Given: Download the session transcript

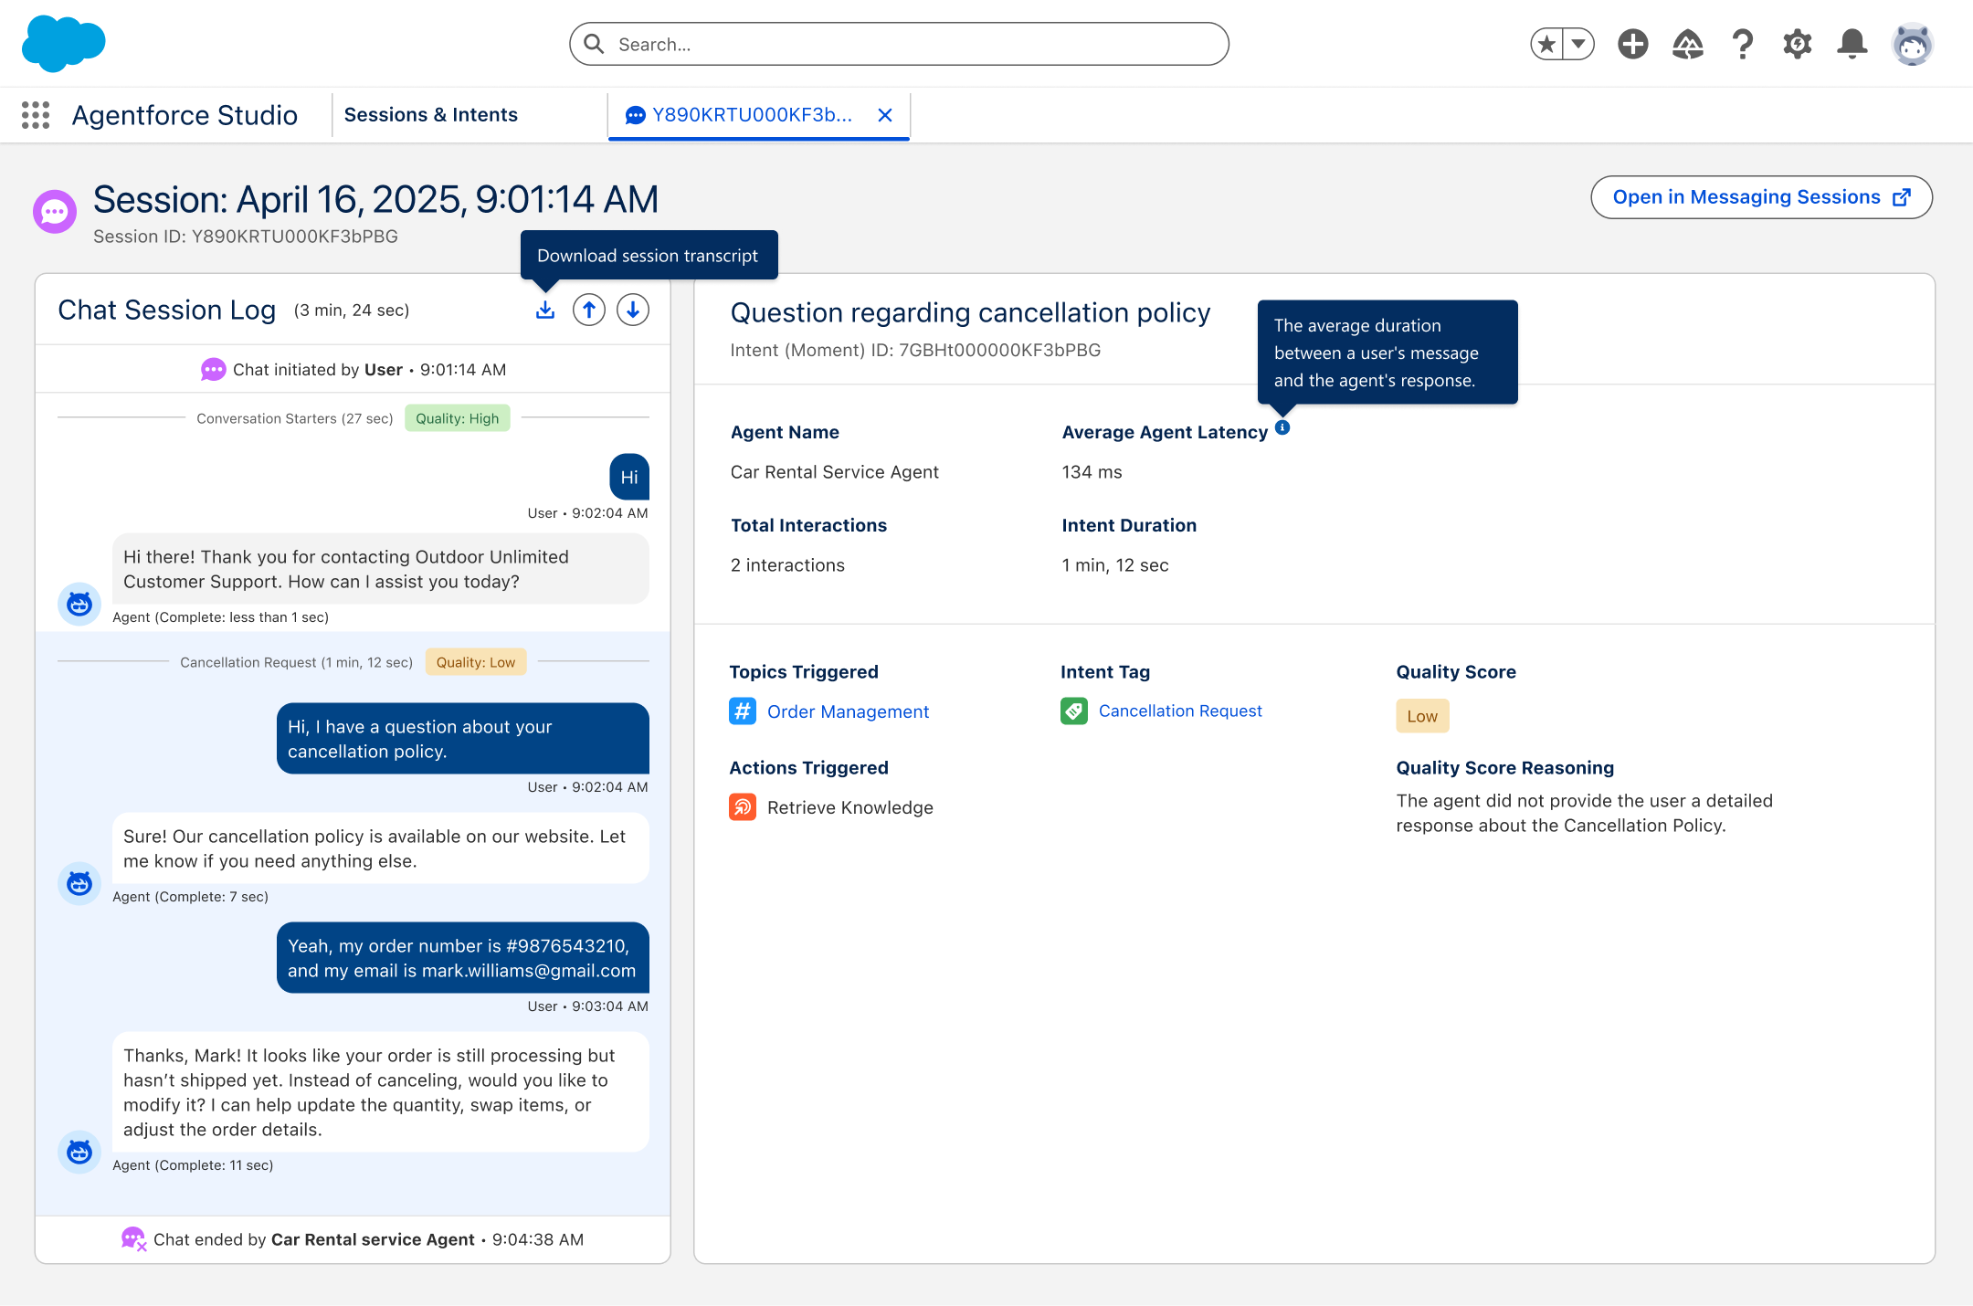Looking at the screenshot, I should (545, 311).
